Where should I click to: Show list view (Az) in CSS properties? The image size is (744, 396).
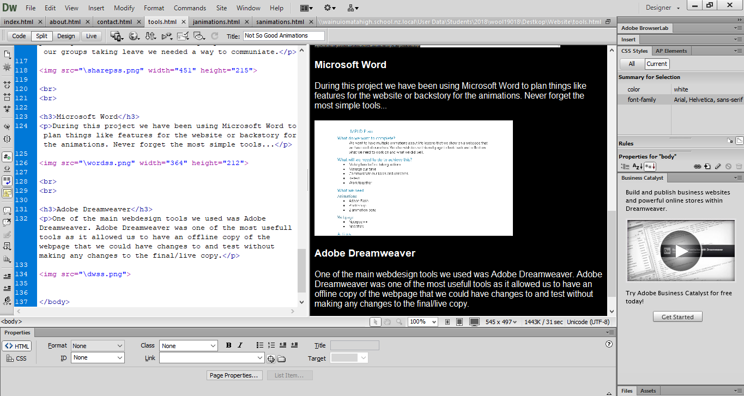coord(637,166)
